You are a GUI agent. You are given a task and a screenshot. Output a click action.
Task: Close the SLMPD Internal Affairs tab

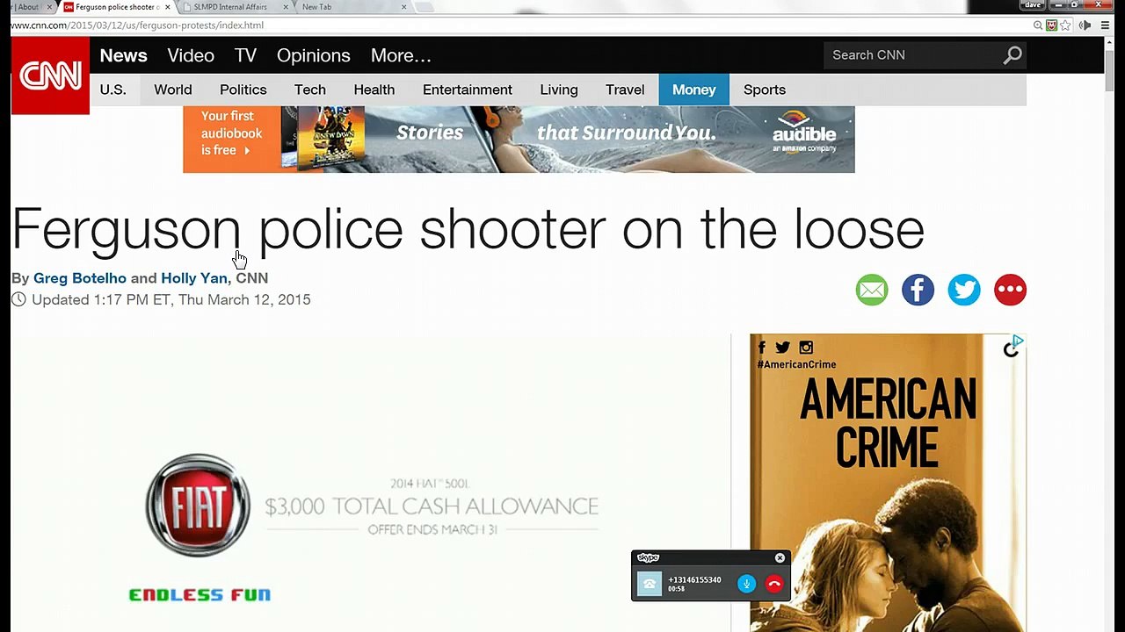pos(286,7)
